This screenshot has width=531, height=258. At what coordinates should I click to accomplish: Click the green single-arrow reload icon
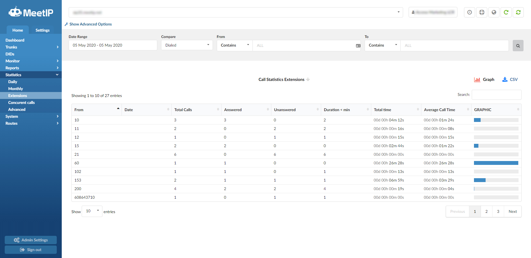[x=506, y=12]
